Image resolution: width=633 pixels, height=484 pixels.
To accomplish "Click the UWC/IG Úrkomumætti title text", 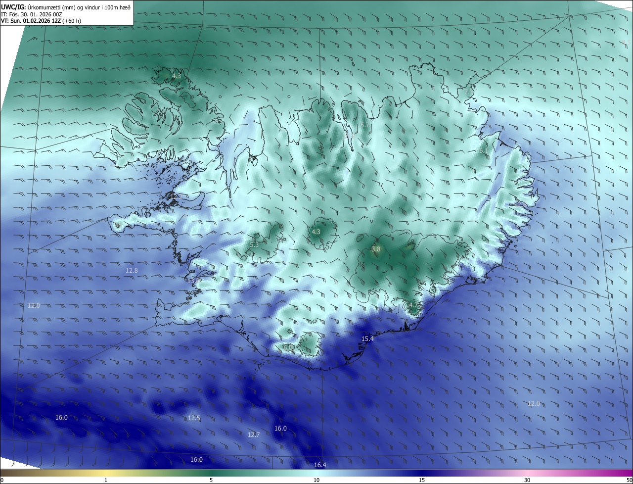I will pos(66,6).
